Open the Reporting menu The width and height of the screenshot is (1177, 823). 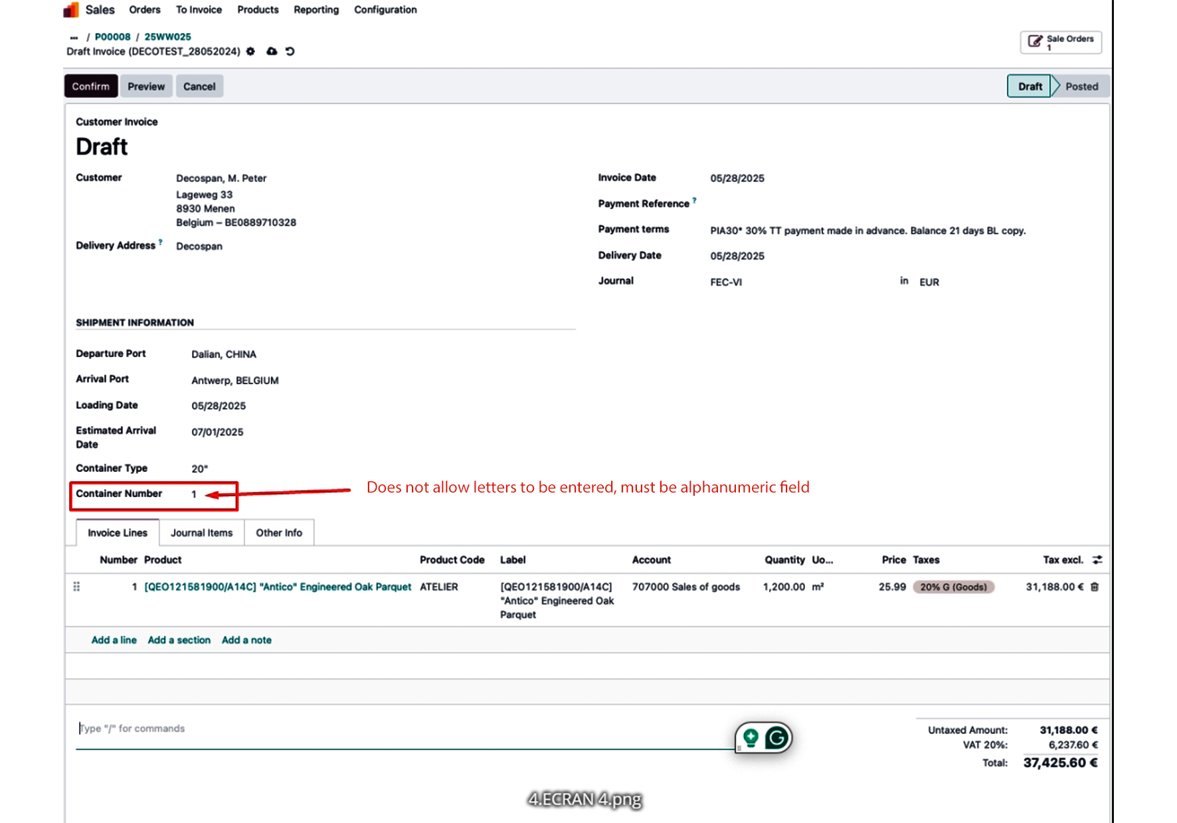(x=316, y=10)
